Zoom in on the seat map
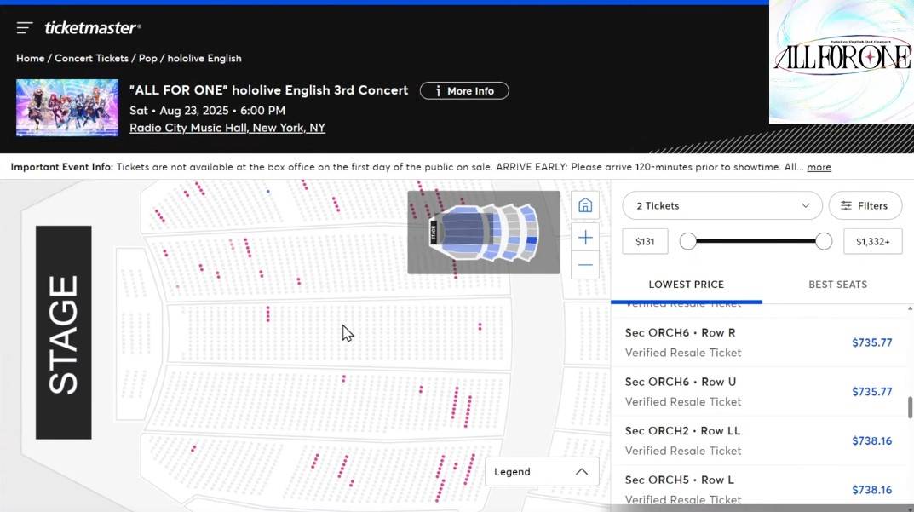The image size is (914, 512). [x=585, y=238]
